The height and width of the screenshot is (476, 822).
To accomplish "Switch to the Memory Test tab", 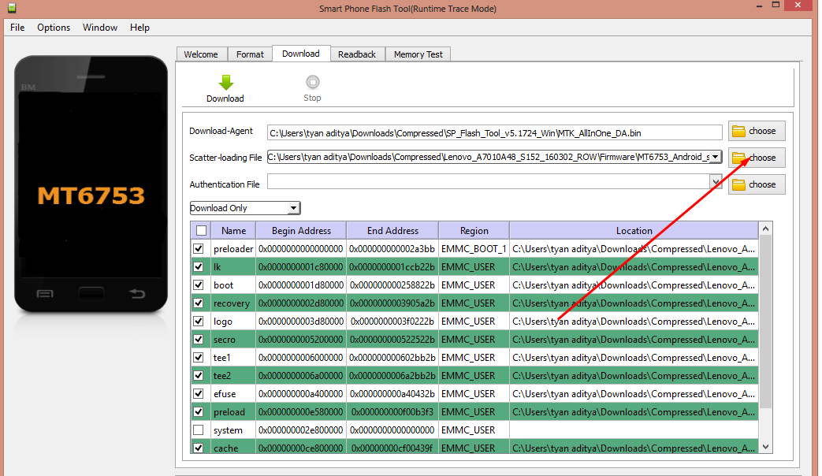I will 418,54.
